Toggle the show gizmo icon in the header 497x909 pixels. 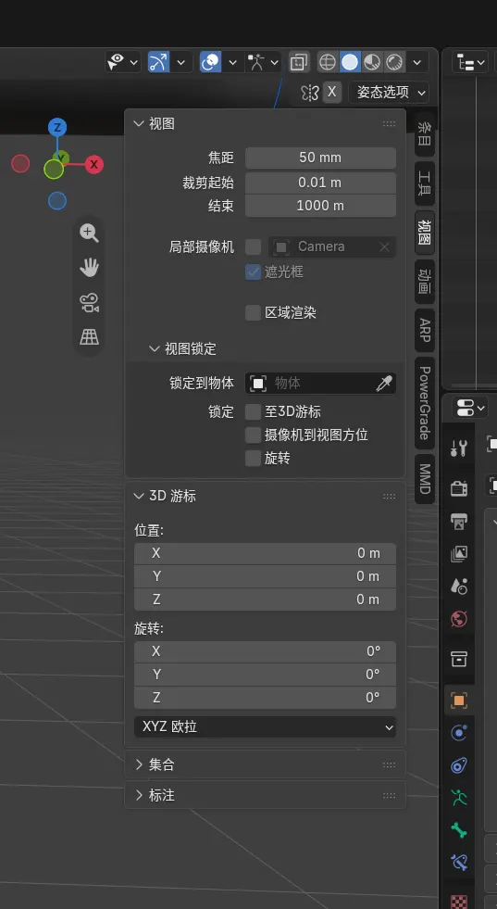(x=158, y=62)
